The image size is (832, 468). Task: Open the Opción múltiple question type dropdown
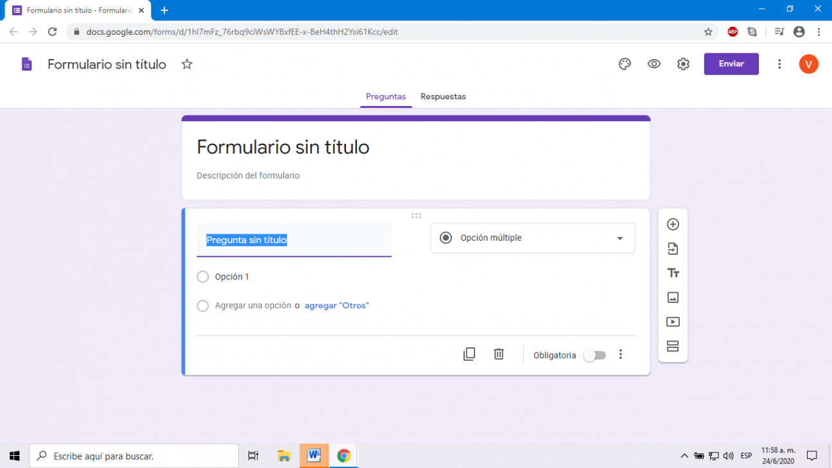(x=533, y=238)
